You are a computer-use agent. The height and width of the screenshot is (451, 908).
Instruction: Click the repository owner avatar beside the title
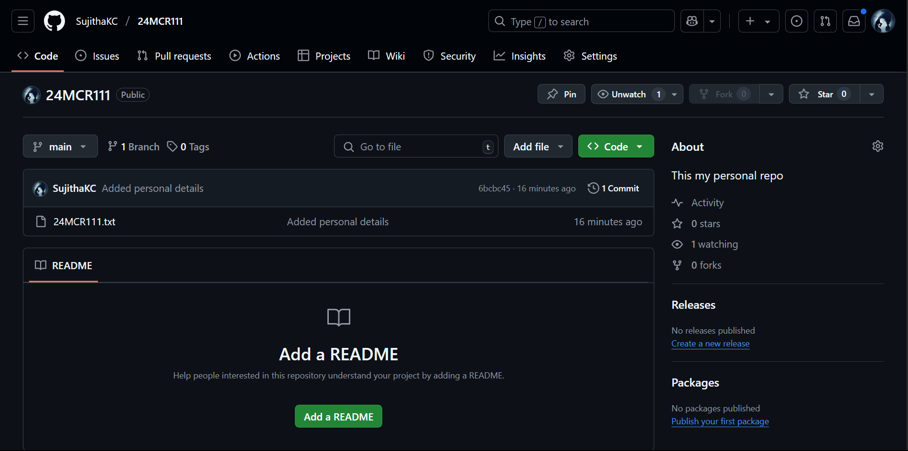point(32,95)
